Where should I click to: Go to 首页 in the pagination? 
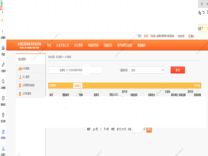(x=89, y=129)
